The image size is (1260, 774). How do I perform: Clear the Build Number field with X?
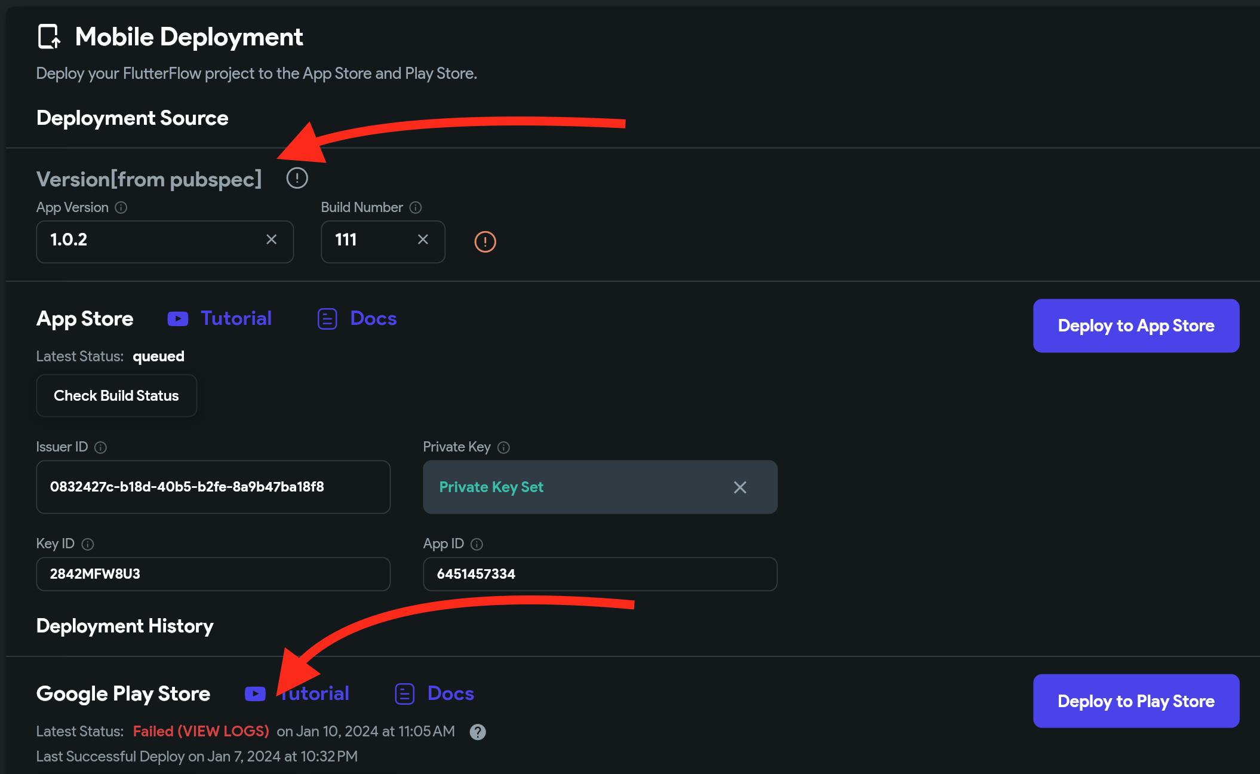click(x=423, y=239)
